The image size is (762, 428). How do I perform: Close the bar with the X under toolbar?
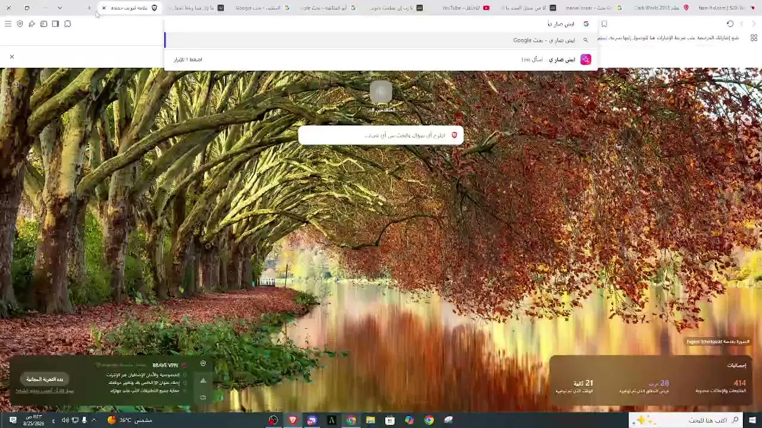[x=11, y=56]
